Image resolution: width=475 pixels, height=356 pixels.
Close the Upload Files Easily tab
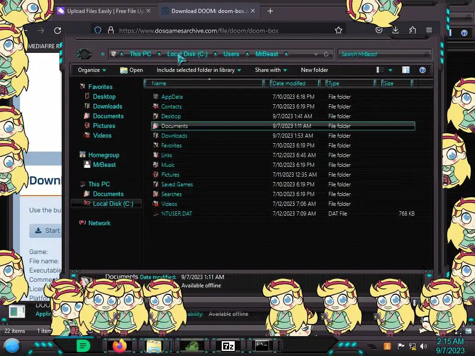pos(148,11)
